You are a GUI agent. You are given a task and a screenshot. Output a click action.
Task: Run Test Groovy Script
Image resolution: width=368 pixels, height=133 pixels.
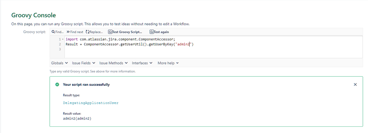pyautogui.click(x=125, y=32)
